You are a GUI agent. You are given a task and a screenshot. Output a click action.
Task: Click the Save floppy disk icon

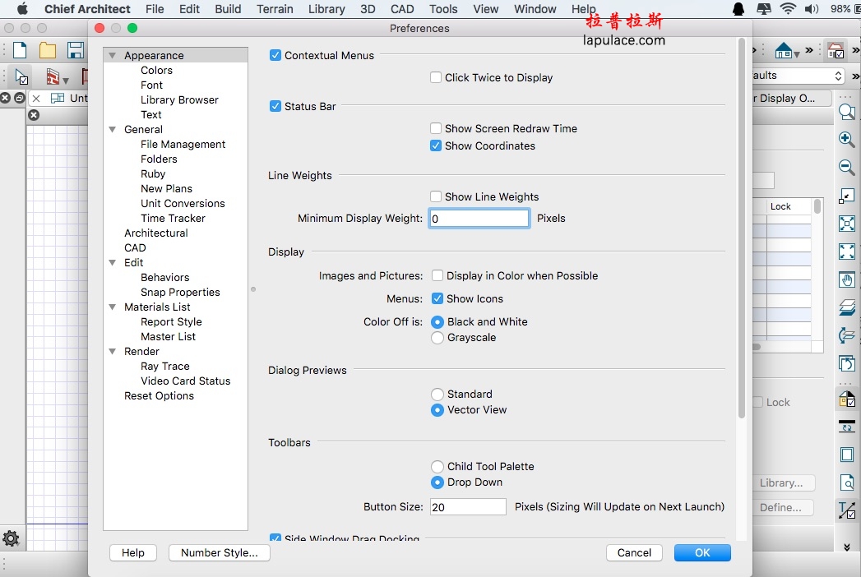pos(75,50)
